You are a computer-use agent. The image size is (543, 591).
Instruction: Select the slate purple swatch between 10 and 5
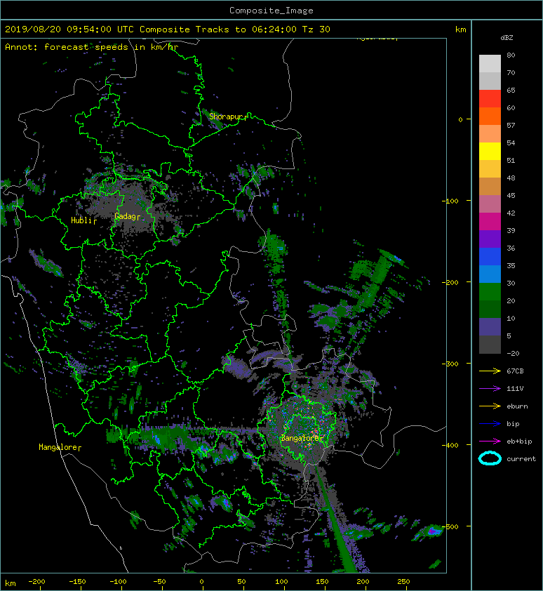[490, 327]
